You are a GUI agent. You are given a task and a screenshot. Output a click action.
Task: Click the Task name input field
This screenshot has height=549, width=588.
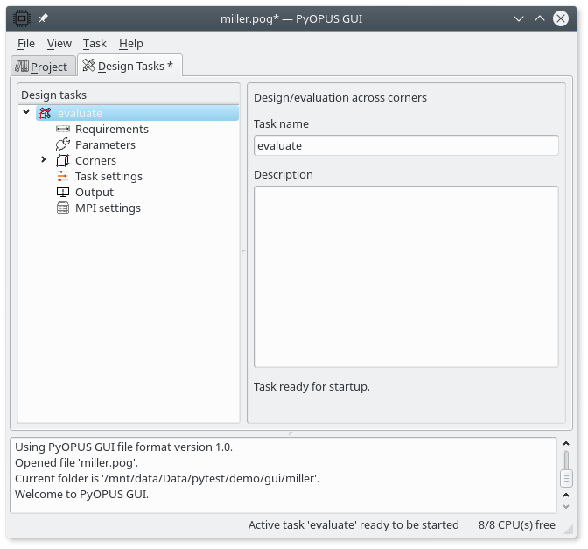pyautogui.click(x=406, y=146)
